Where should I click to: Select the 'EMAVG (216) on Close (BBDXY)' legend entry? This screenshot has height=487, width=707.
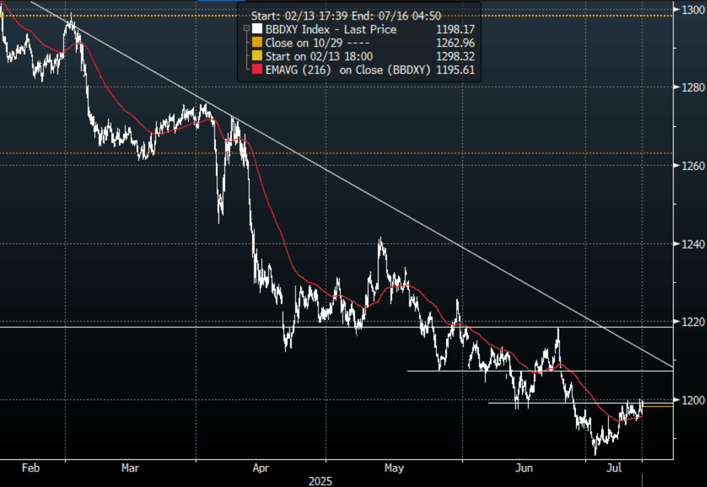[x=348, y=70]
